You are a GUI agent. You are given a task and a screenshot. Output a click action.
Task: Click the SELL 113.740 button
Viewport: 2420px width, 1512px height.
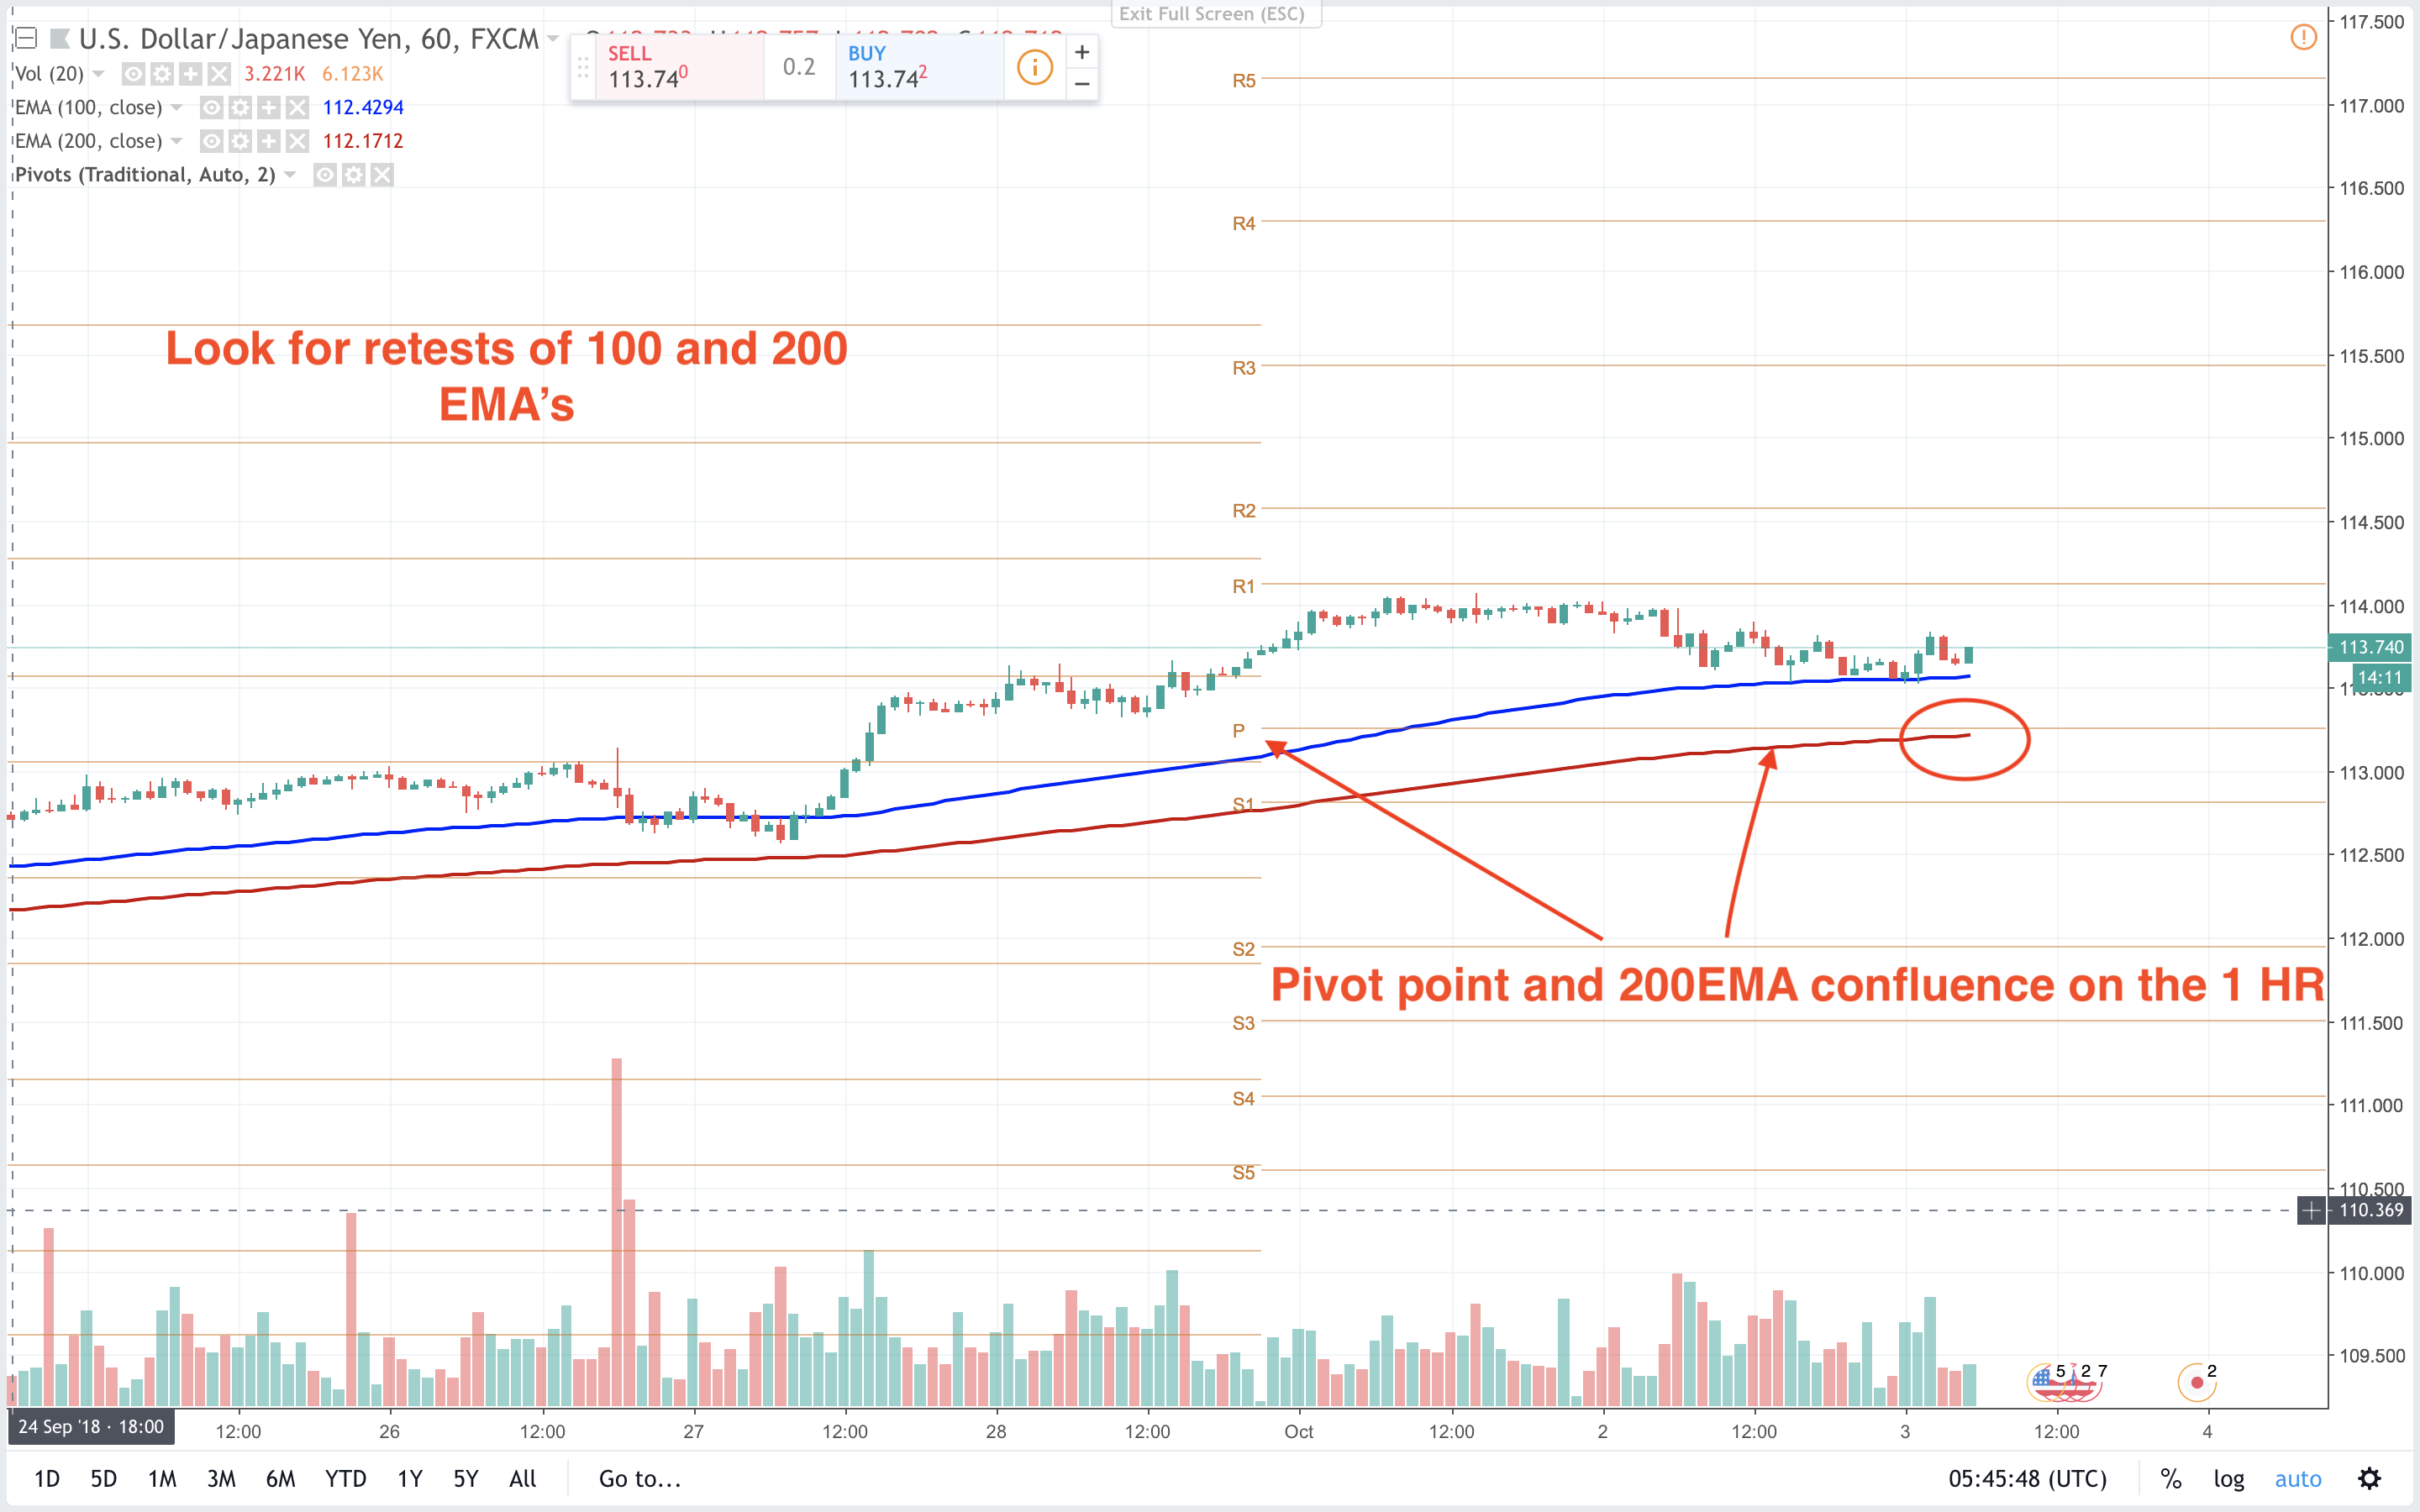pos(680,67)
